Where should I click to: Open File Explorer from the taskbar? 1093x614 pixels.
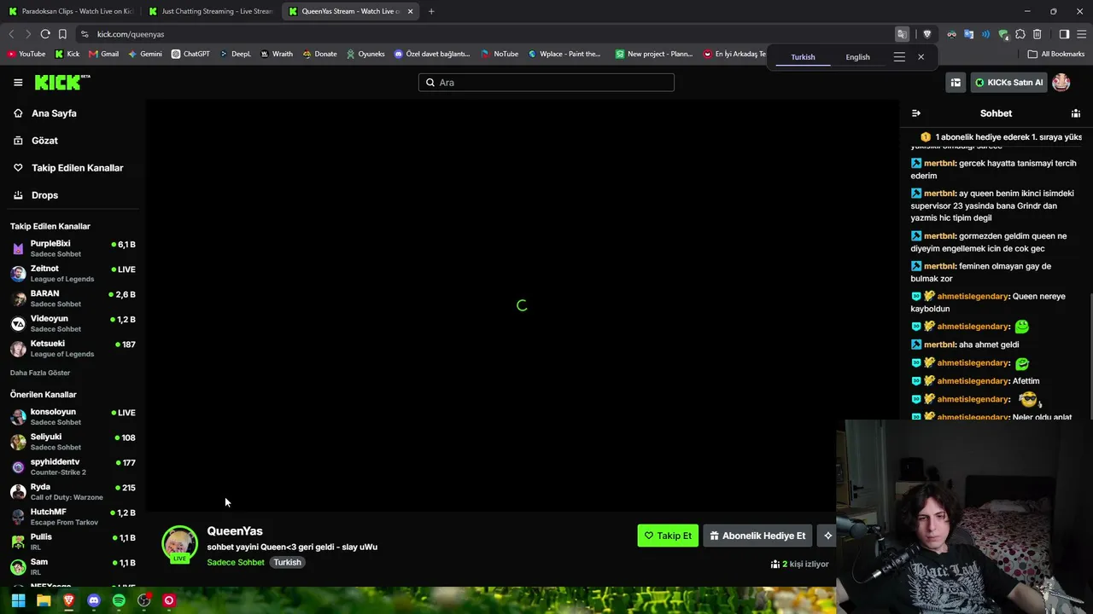coord(44,600)
